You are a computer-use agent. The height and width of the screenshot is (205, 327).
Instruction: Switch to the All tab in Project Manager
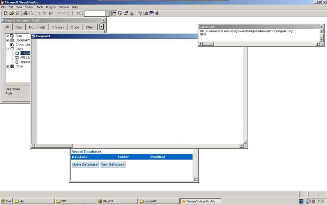(7, 27)
